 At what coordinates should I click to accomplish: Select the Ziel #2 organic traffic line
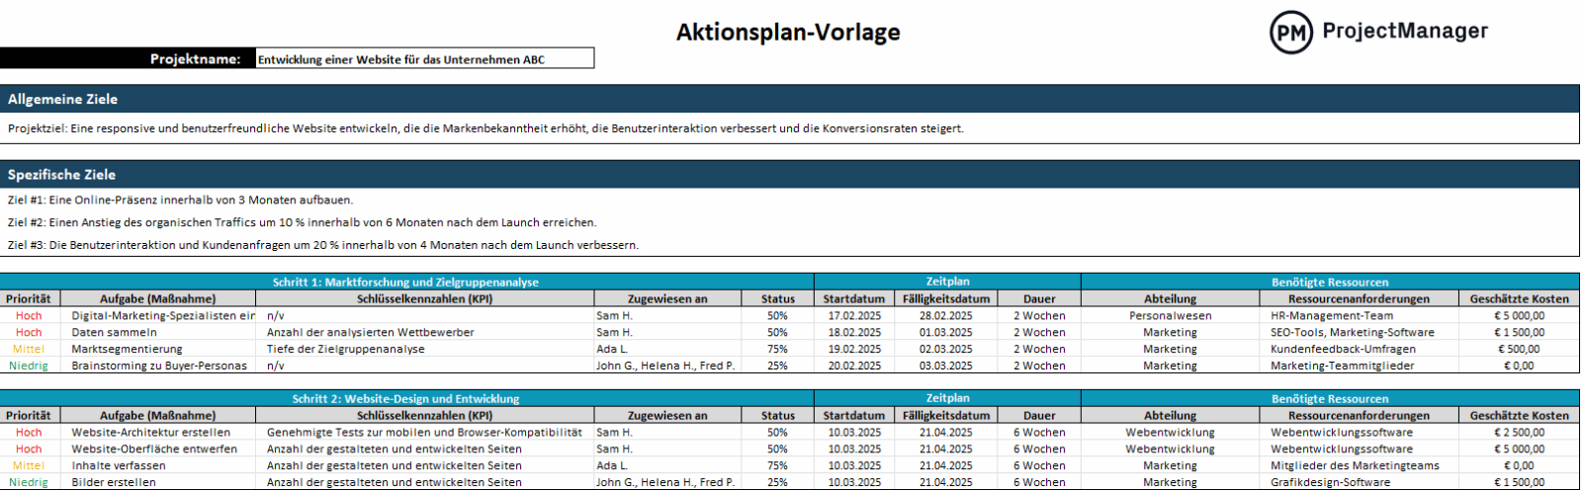click(x=302, y=222)
